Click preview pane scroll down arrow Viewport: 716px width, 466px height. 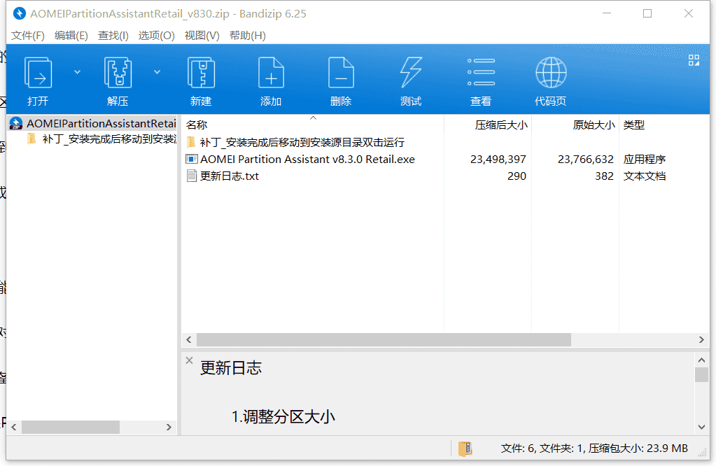701,428
